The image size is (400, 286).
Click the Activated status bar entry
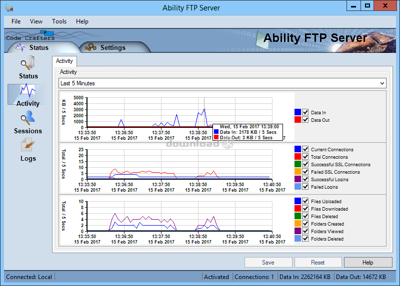(216, 277)
